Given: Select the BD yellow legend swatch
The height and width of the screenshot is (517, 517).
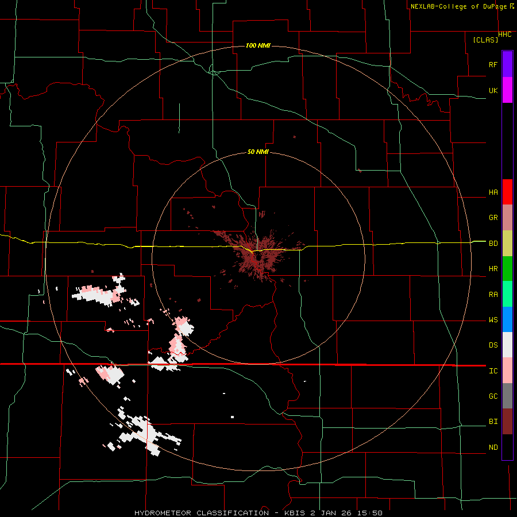Looking at the screenshot, I should [x=507, y=244].
